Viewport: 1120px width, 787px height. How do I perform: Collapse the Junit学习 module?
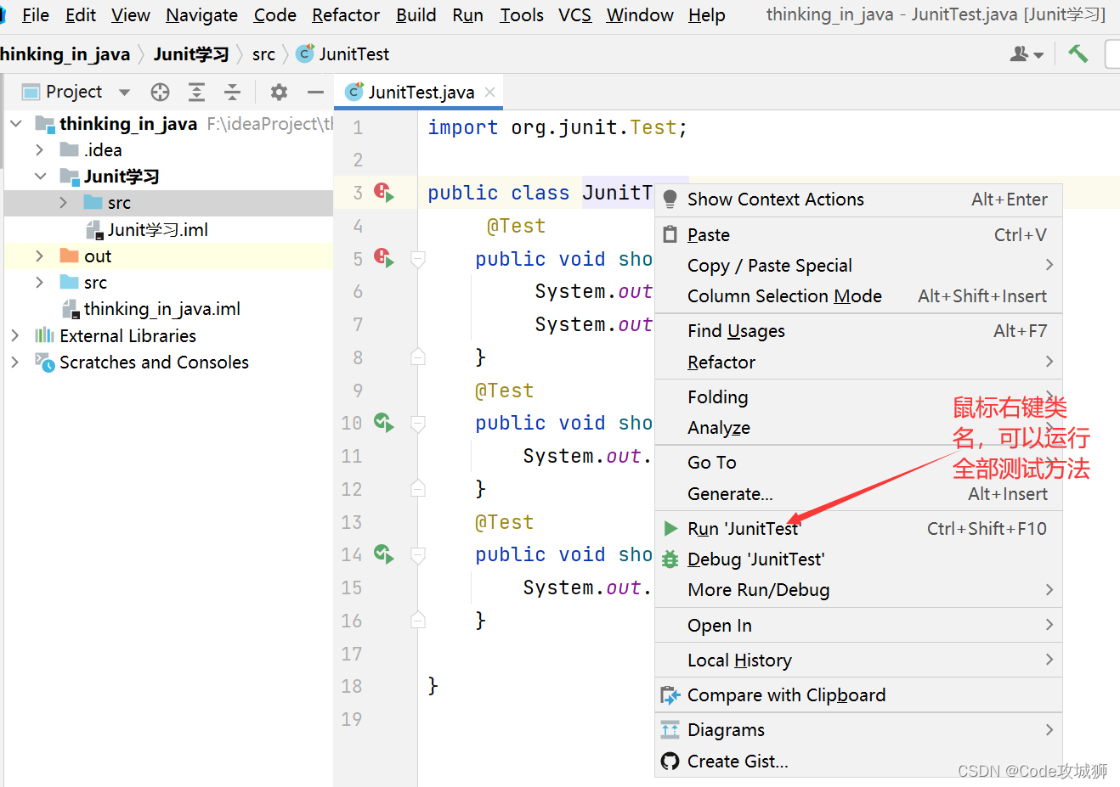pos(40,177)
